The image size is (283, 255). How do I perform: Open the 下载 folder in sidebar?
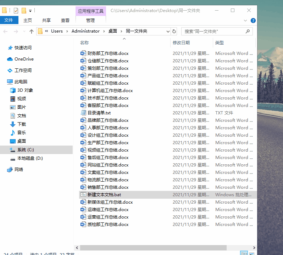[22, 124]
